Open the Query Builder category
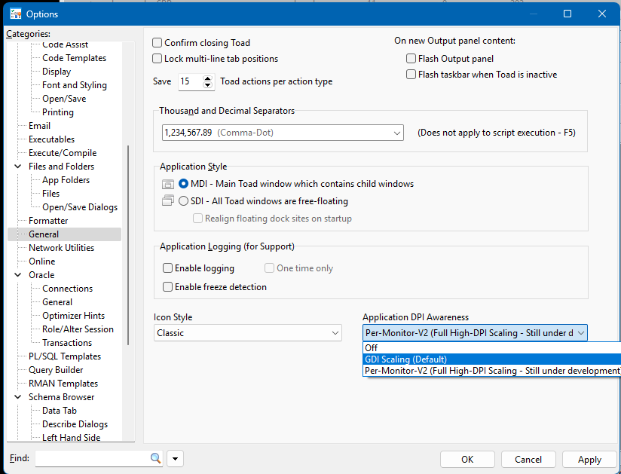Screen dimensions: 621x474 coord(56,370)
